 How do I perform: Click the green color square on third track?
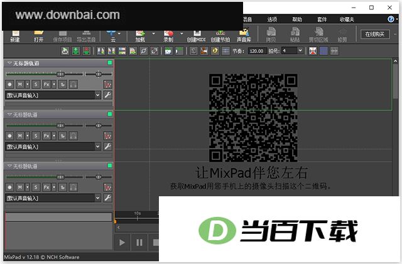110,166
